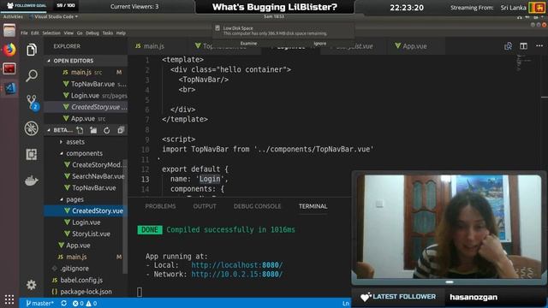Click the Low Disk Space notification icon
The width and height of the screenshot is (548, 308).
217,28
